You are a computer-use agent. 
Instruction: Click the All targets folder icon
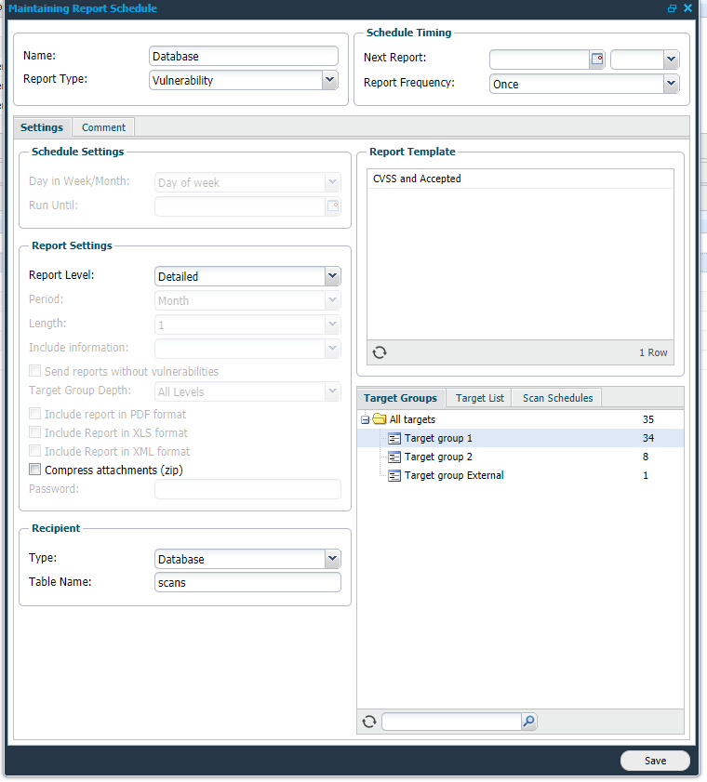[380, 420]
